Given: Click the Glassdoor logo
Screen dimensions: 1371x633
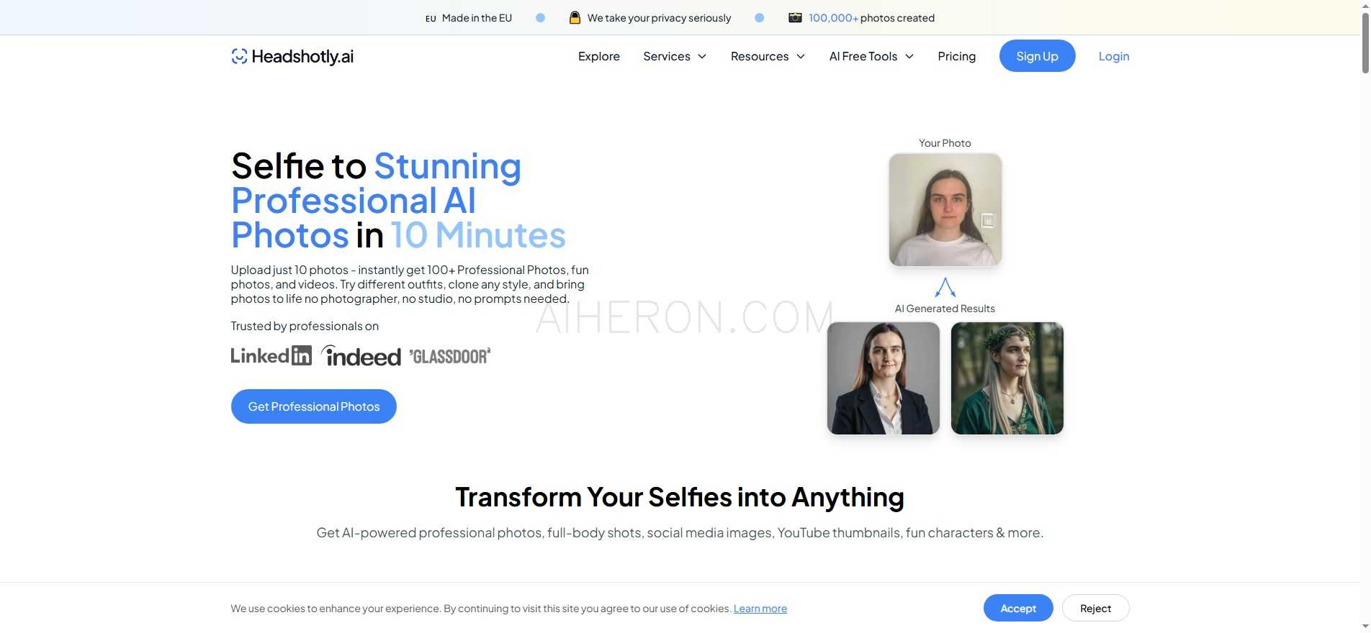Looking at the screenshot, I should coord(450,356).
